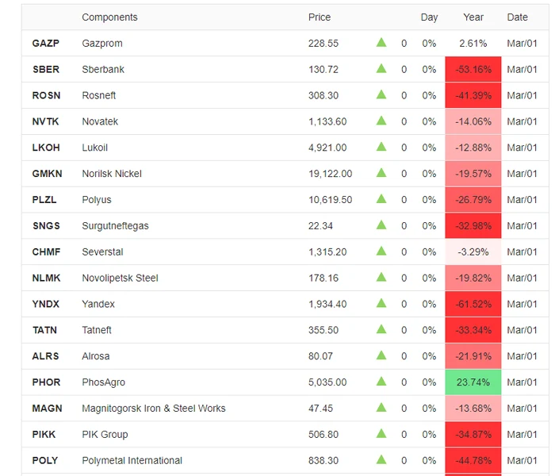This screenshot has height=476, width=555.
Task: Click the green arrow in Polyus row
Action: point(381,199)
